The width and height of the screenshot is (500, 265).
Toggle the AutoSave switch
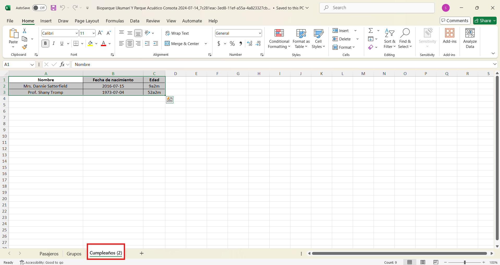tap(39, 8)
